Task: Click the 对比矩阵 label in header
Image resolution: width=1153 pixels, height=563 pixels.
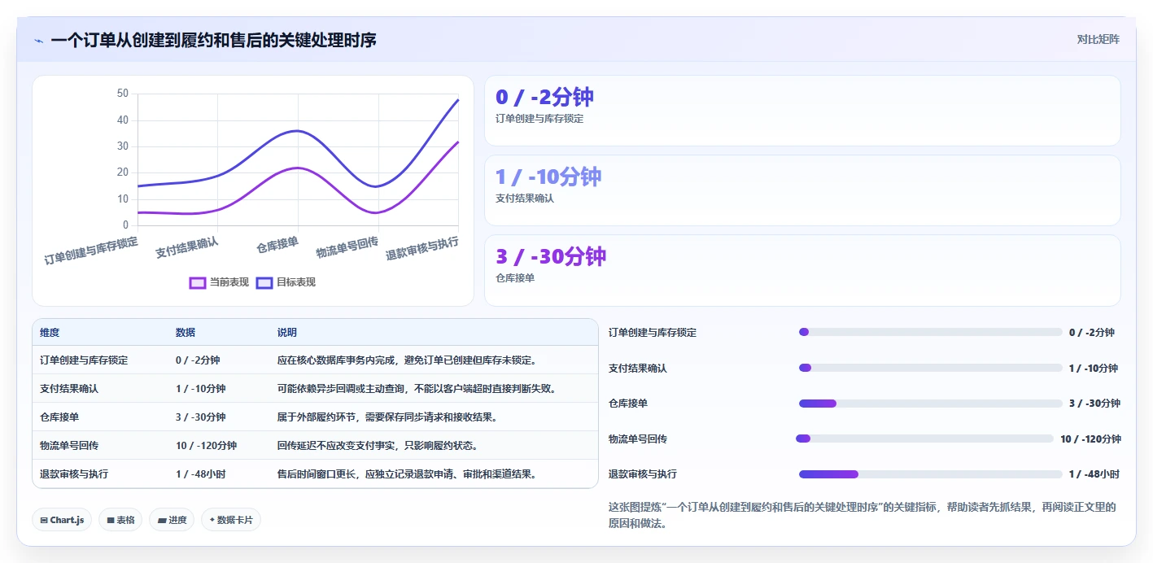Action: tap(1098, 39)
